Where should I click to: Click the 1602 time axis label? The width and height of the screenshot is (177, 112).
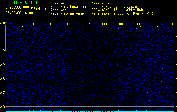pyautogui.click(x=36, y=24)
